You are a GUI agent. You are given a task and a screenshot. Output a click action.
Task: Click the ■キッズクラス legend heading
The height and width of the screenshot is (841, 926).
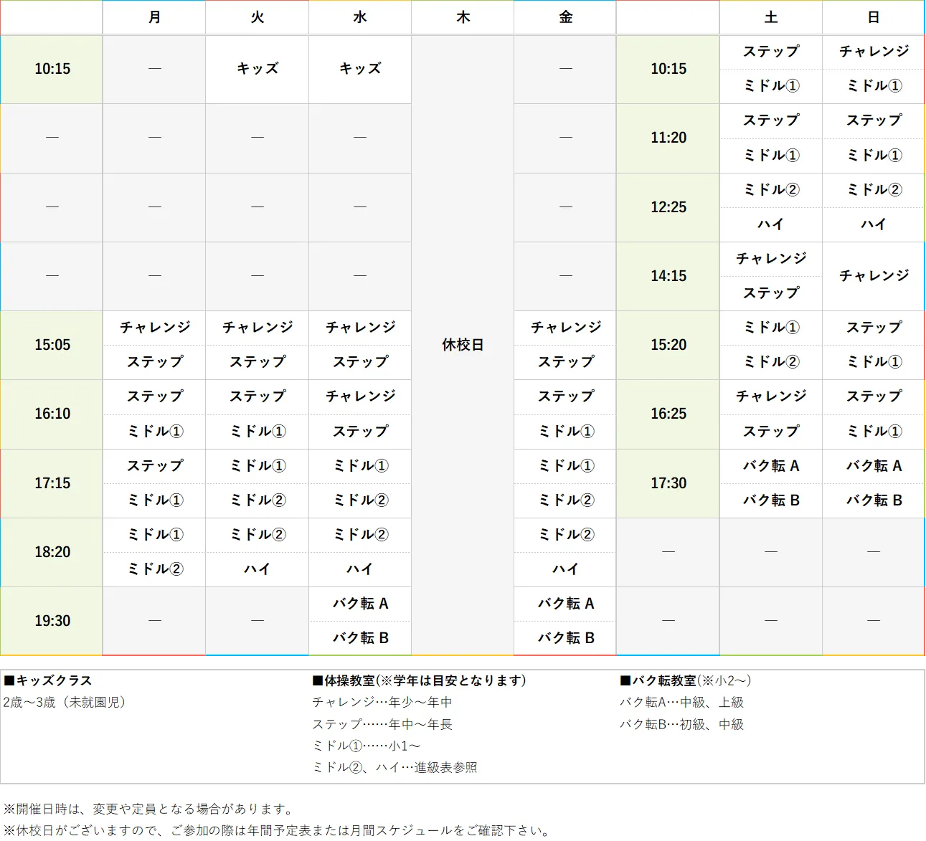(48, 680)
